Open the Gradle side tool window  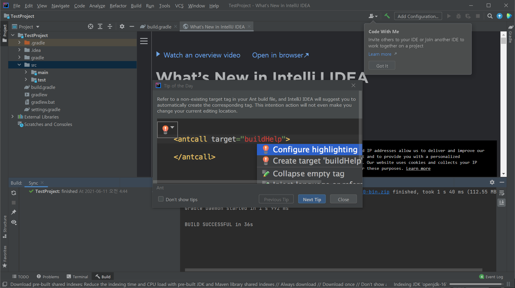511,34
